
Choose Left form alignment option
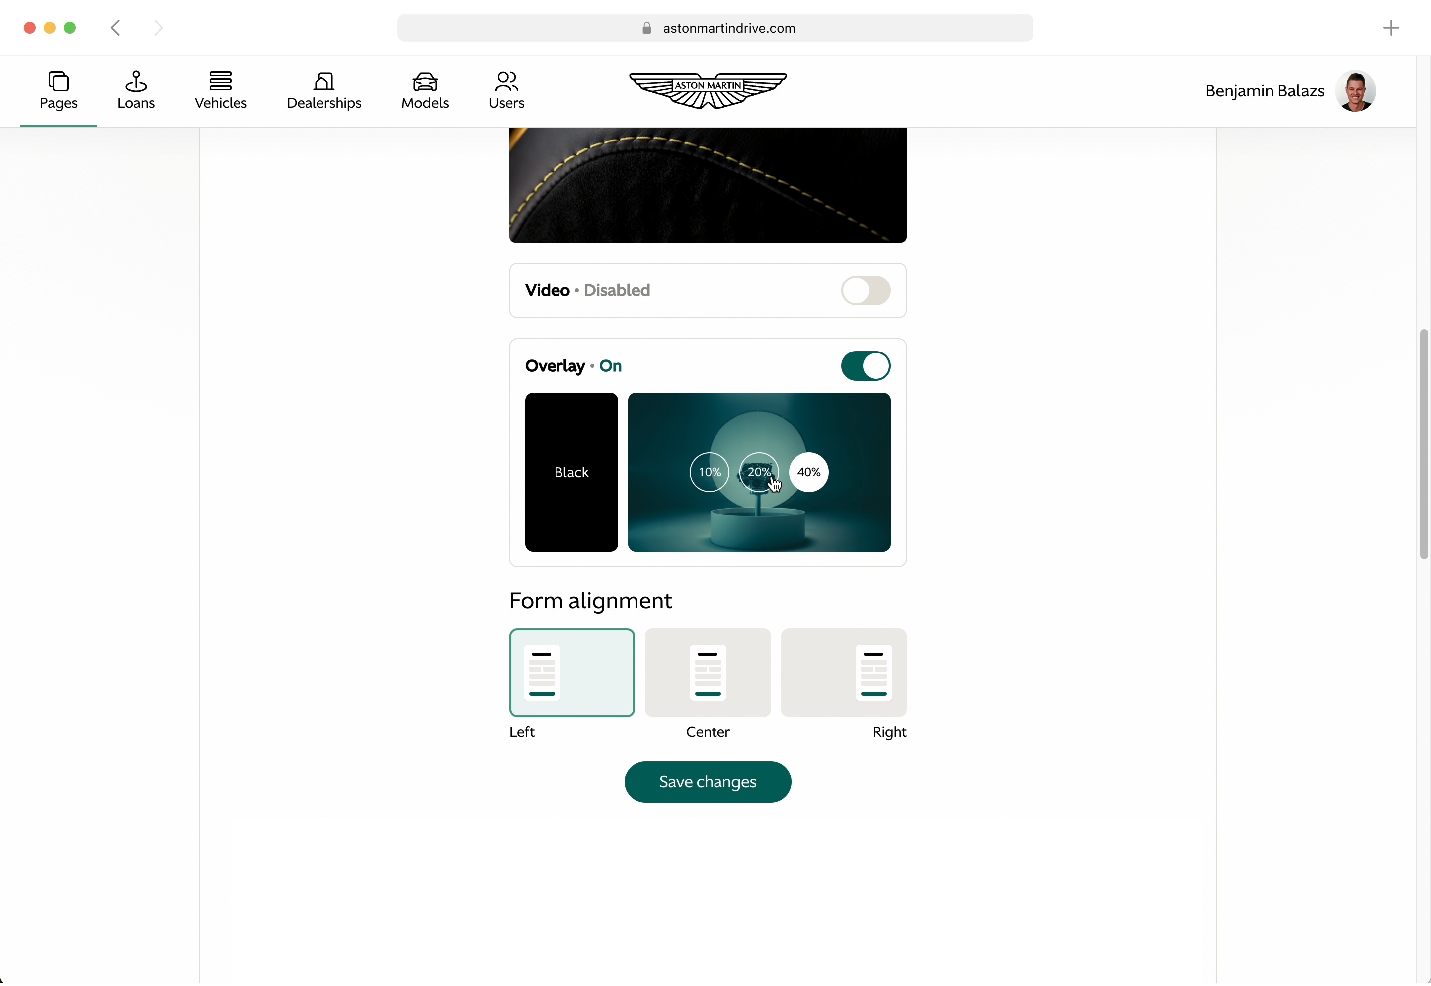click(571, 673)
